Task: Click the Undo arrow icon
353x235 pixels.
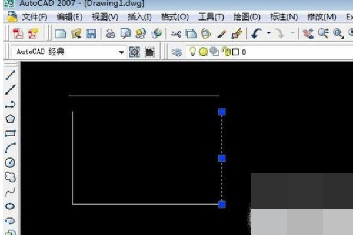Action: (x=257, y=33)
